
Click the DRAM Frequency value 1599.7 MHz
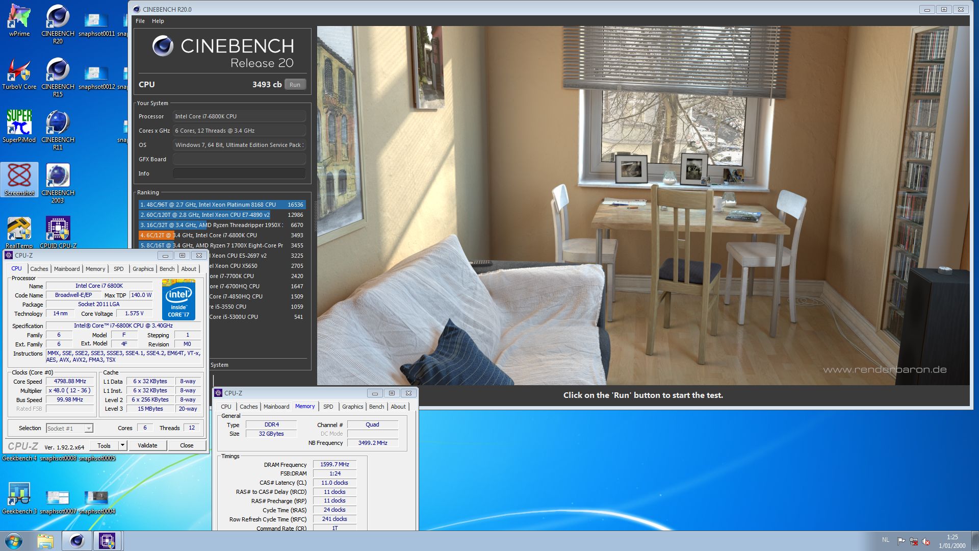pyautogui.click(x=334, y=464)
